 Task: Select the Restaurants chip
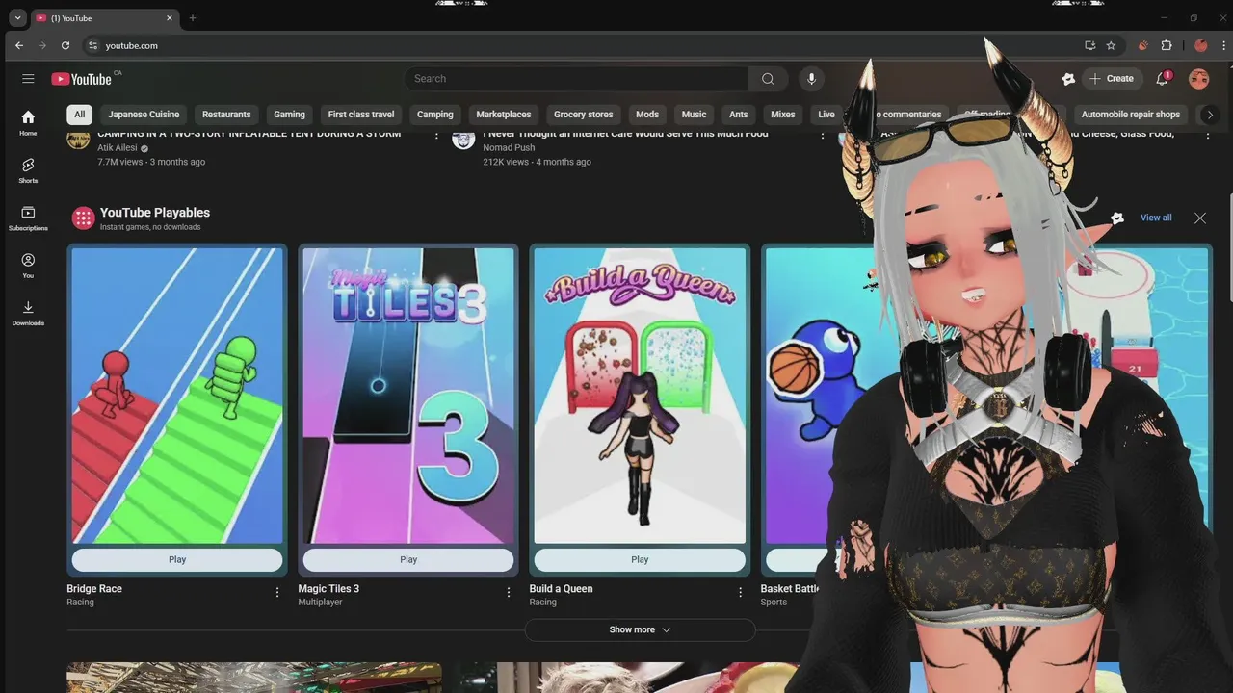pos(226,114)
